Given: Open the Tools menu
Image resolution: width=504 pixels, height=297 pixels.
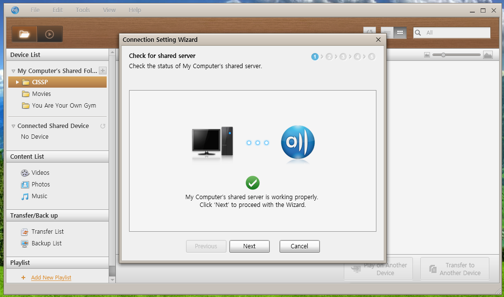Looking at the screenshot, I should pos(83,10).
